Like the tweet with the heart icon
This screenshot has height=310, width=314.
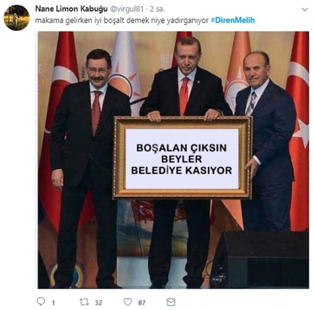pyautogui.click(x=128, y=302)
